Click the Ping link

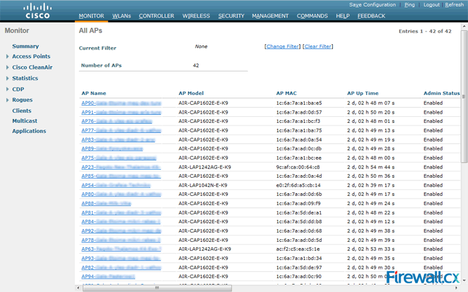[x=409, y=5]
